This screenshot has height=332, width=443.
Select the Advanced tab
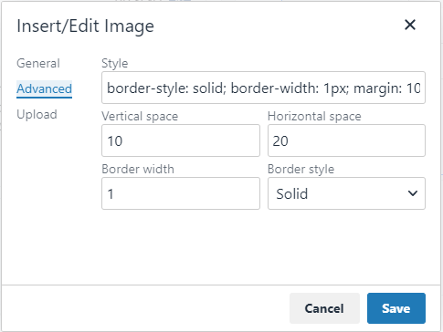(44, 88)
